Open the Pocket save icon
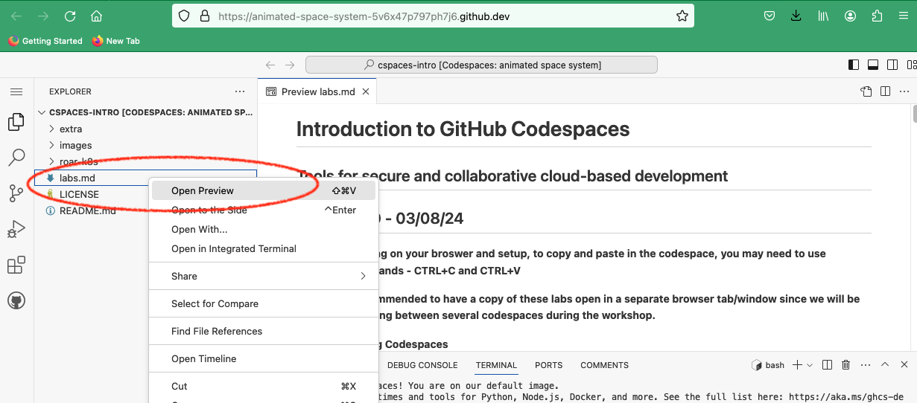Image resolution: width=917 pixels, height=403 pixels. click(770, 16)
